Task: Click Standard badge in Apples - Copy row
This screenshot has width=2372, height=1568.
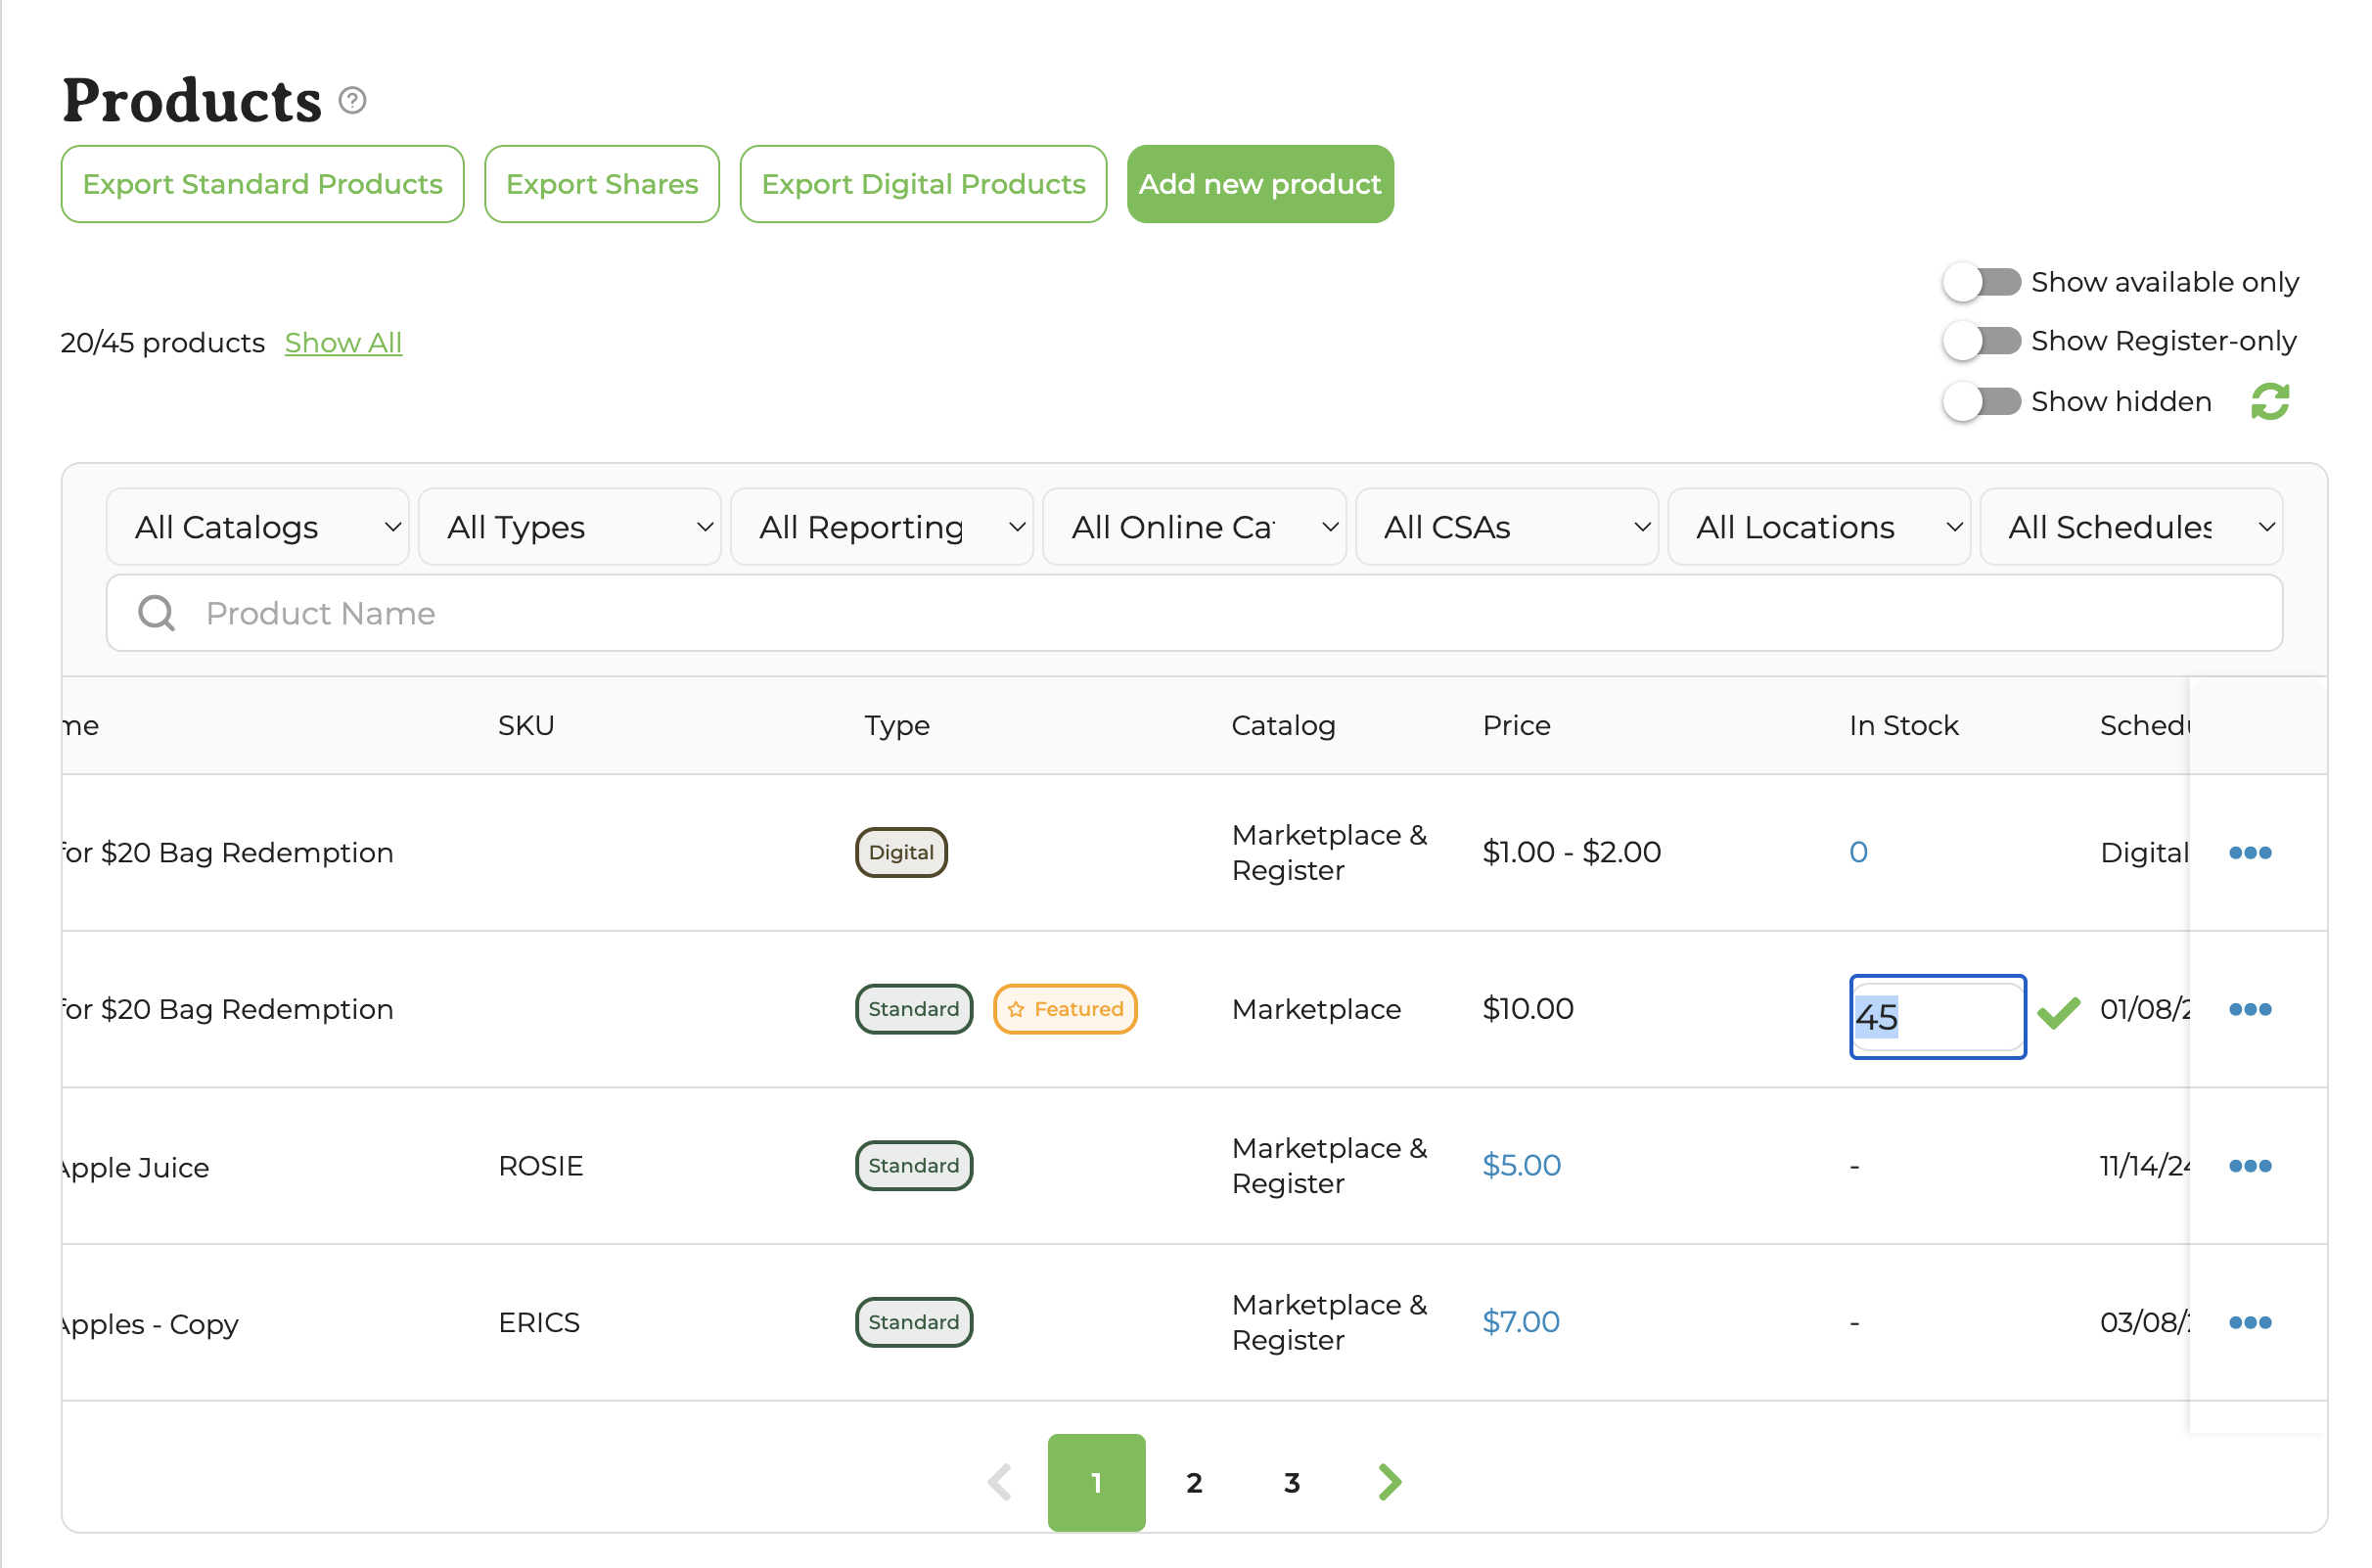Action: (914, 1322)
